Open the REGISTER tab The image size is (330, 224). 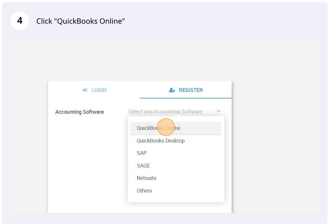(186, 90)
